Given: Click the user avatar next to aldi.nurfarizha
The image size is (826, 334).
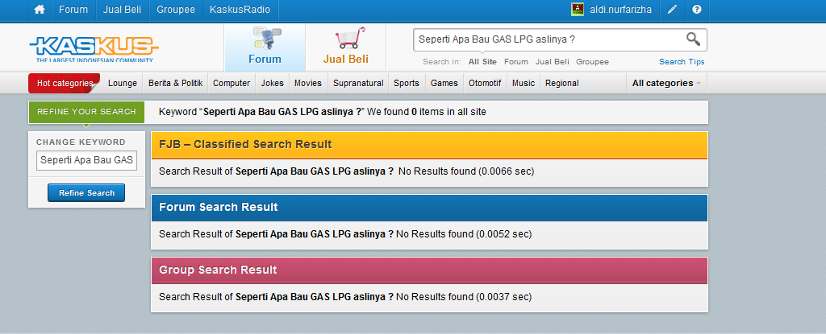Looking at the screenshot, I should (x=578, y=10).
